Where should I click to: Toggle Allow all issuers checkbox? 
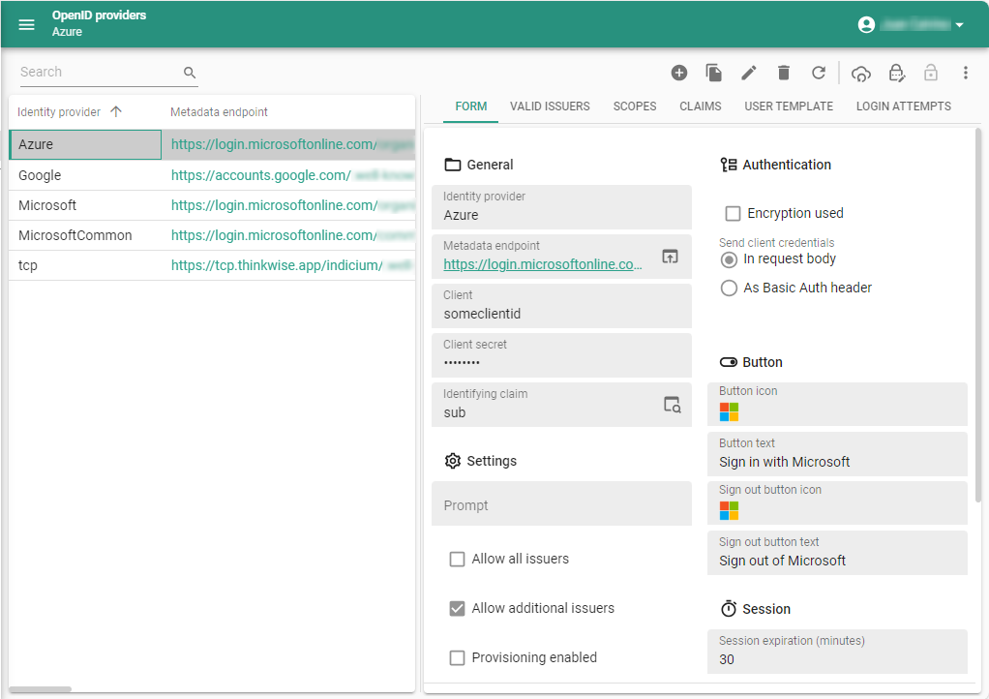click(x=457, y=559)
